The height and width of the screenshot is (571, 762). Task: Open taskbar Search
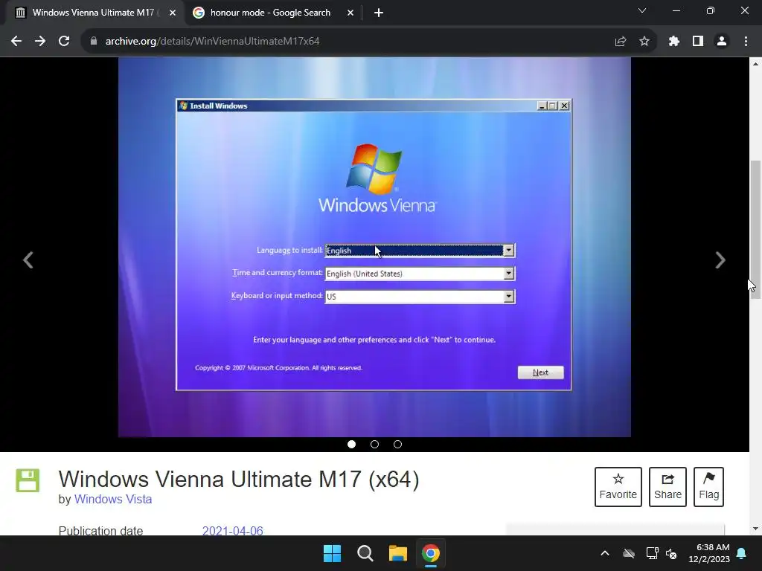pyautogui.click(x=365, y=553)
